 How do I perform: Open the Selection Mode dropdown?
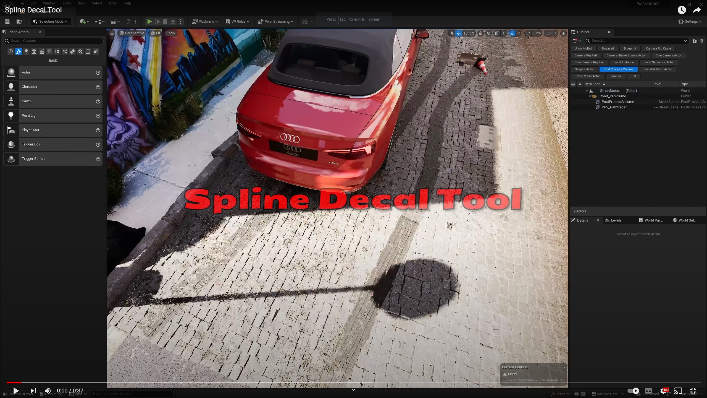pos(51,21)
